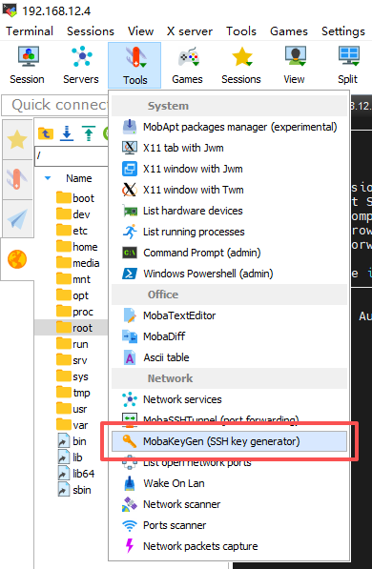This screenshot has width=372, height=569.
Task: Open MobaTextEditor
Action: 229,315
